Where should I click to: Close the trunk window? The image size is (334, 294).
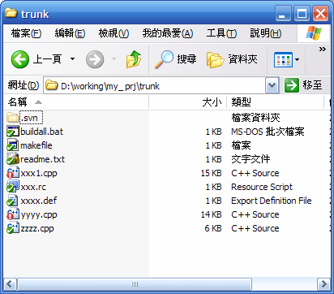(320, 13)
